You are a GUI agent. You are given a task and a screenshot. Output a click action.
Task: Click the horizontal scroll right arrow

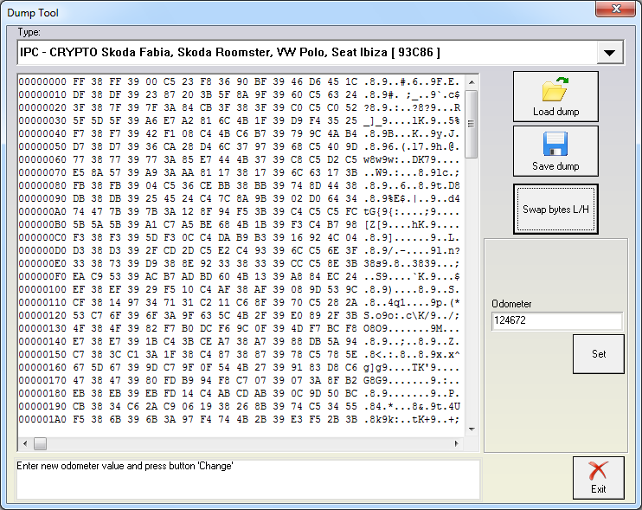(457, 443)
